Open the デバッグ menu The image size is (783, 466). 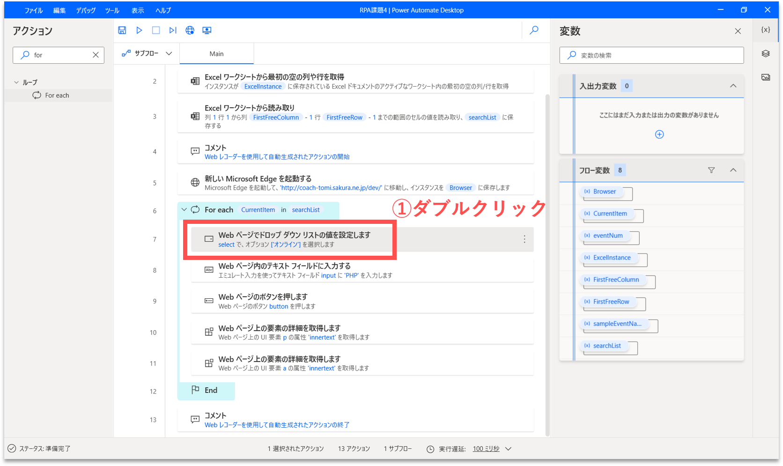point(86,10)
